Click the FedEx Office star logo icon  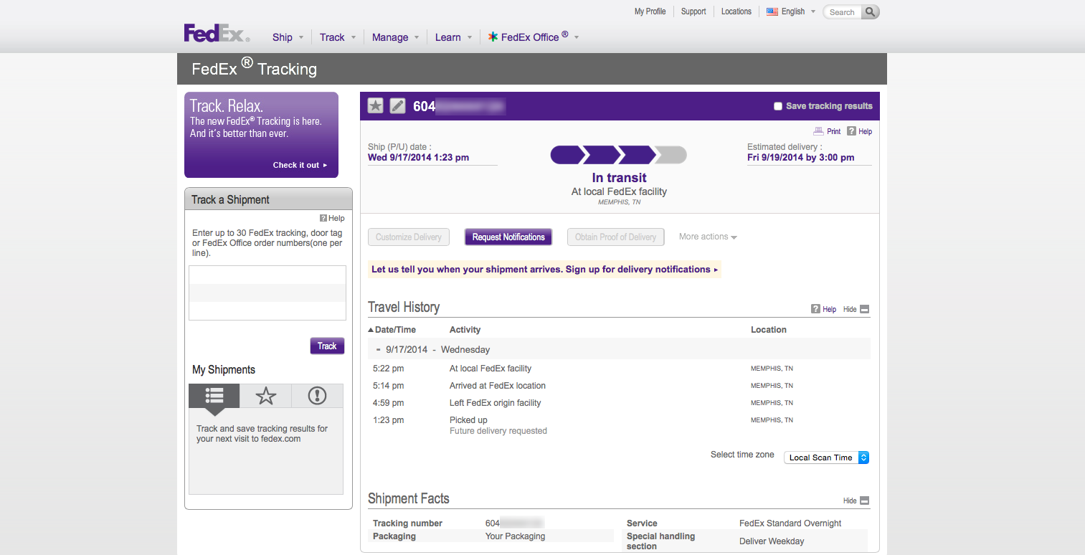(493, 37)
